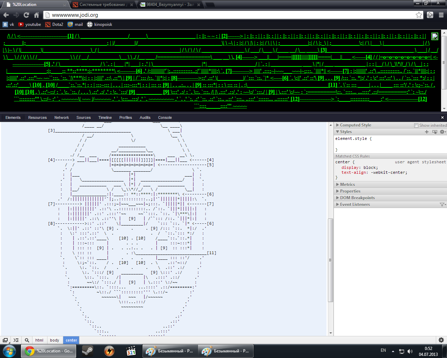Switch to the Resources panel
This screenshot has width=447, height=358.
click(37, 117)
